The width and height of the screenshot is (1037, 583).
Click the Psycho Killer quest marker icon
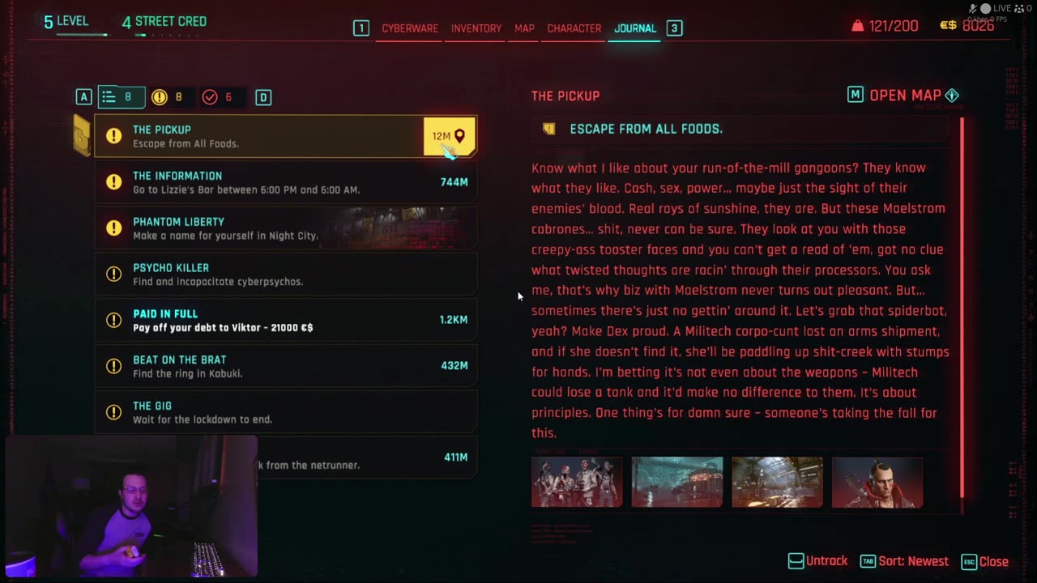pyautogui.click(x=114, y=274)
